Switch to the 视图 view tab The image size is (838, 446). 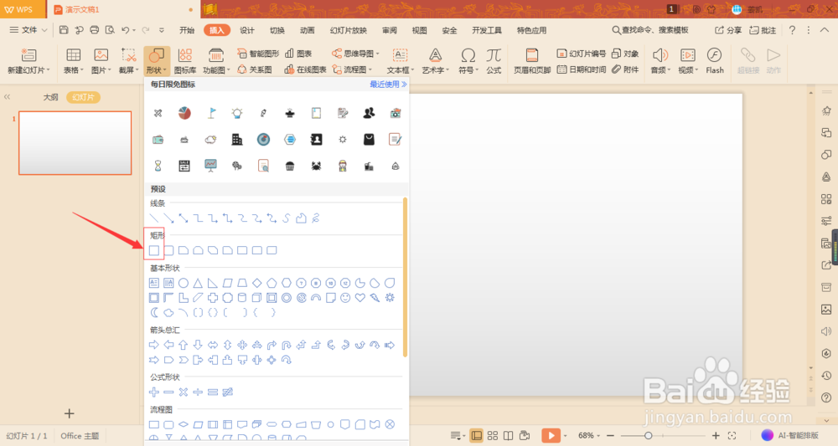tap(419, 30)
